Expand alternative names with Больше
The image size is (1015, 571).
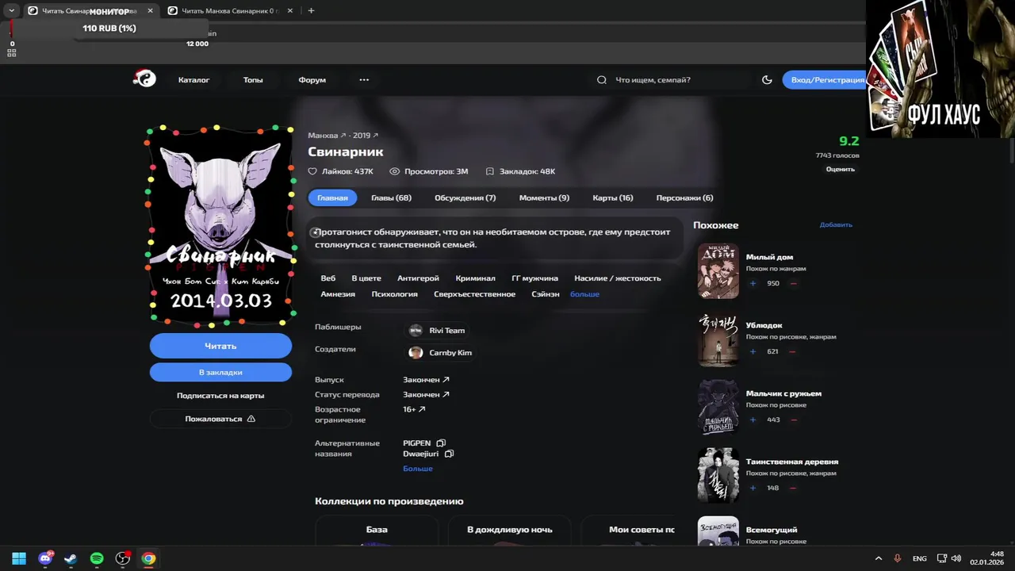tap(417, 469)
